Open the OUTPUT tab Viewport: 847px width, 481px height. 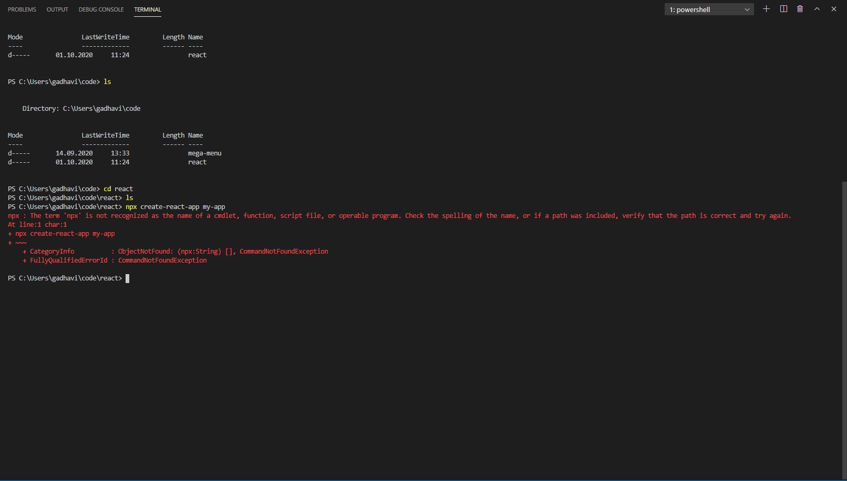pyautogui.click(x=57, y=9)
